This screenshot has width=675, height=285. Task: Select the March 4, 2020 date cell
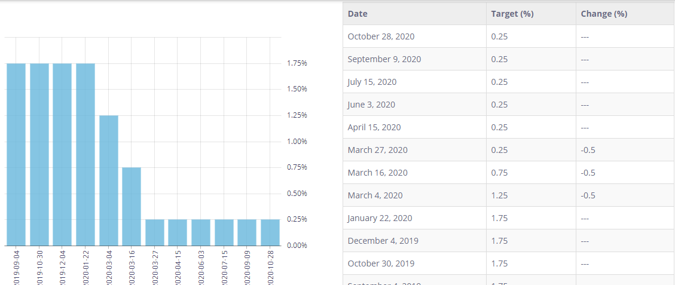375,195
